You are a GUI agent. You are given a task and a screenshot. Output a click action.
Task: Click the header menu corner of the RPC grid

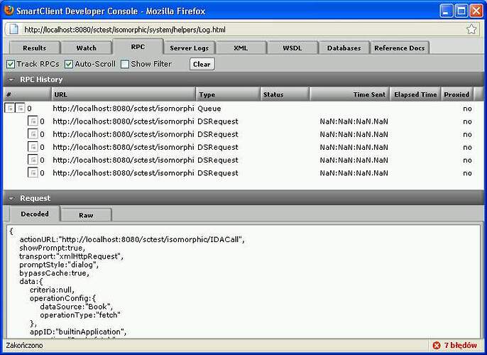click(x=478, y=94)
